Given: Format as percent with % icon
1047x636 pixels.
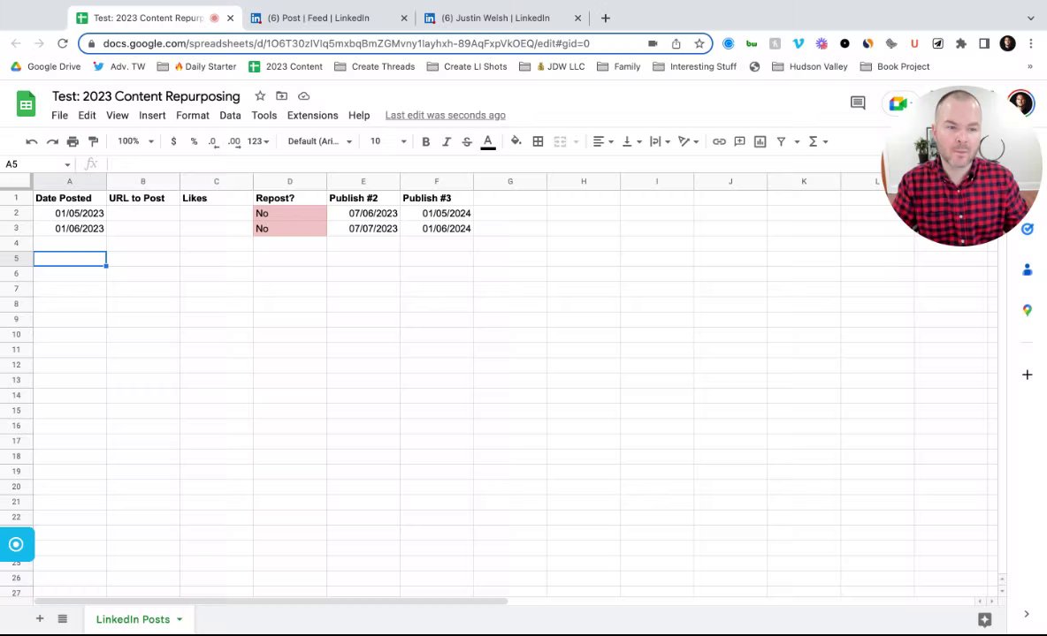Looking at the screenshot, I should 194,141.
